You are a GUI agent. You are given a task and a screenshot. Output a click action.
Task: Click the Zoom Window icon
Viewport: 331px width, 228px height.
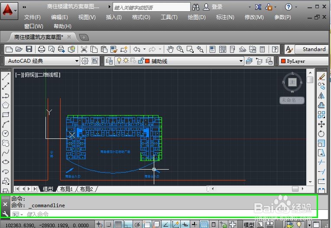coord(190,49)
